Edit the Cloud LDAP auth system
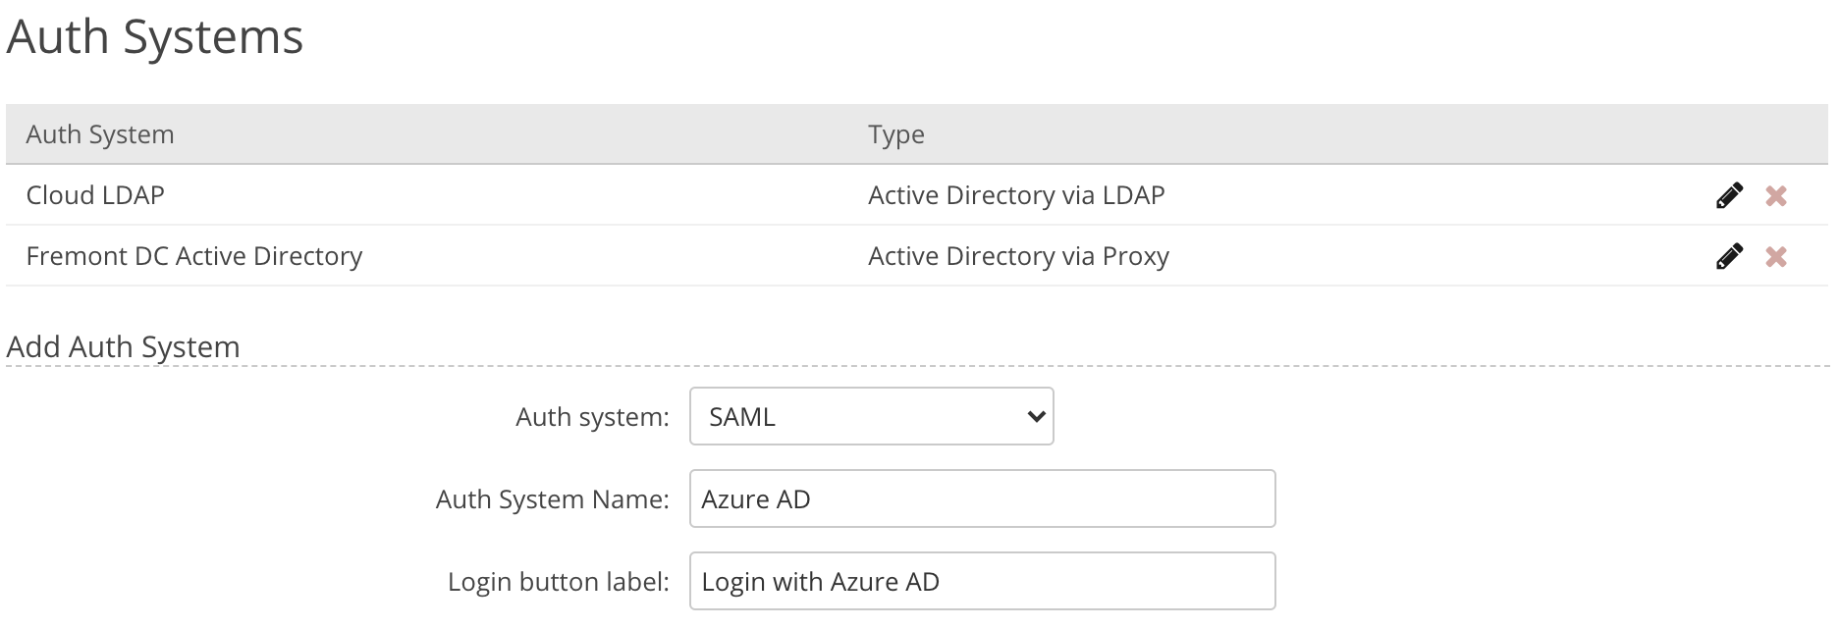This screenshot has width=1840, height=628. pos(1729,196)
